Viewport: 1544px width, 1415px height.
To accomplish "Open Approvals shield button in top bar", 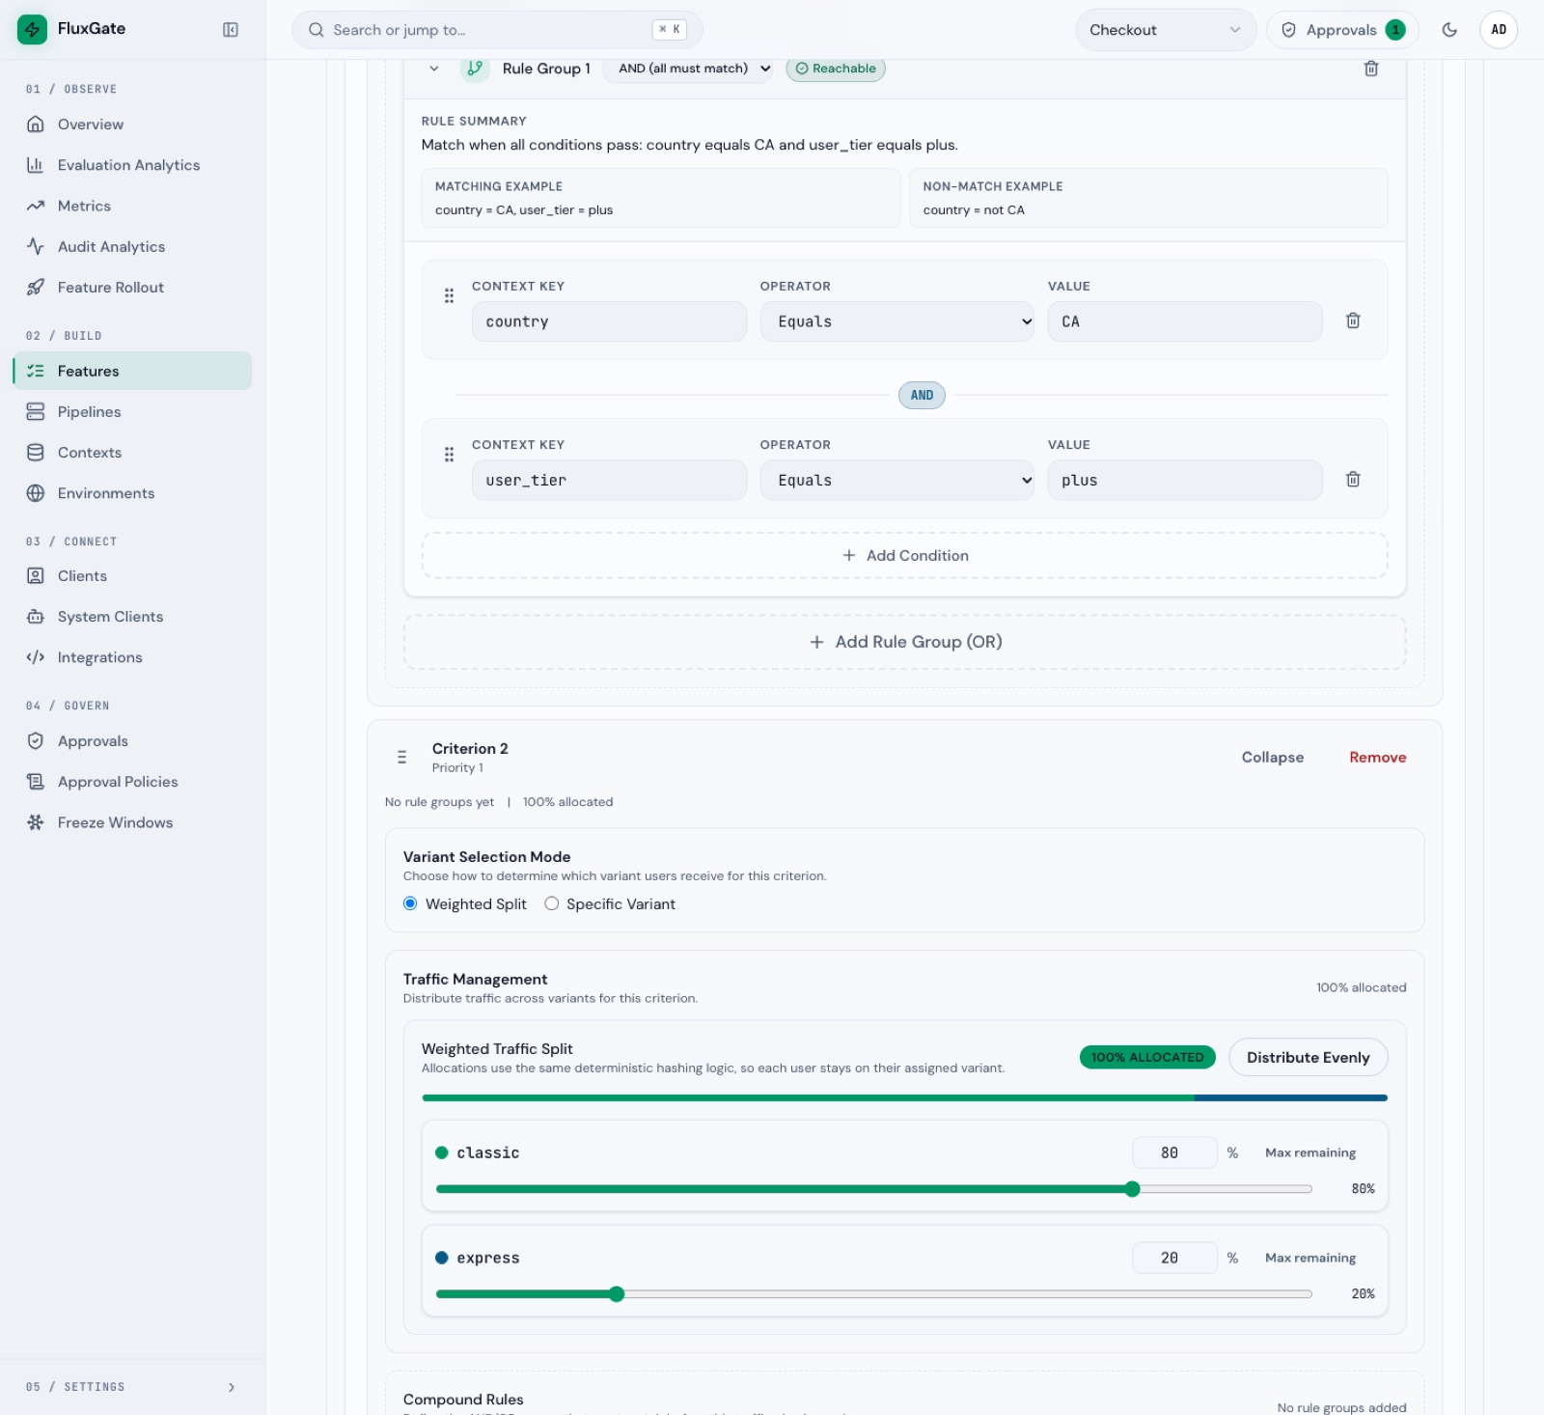I will click(1343, 30).
